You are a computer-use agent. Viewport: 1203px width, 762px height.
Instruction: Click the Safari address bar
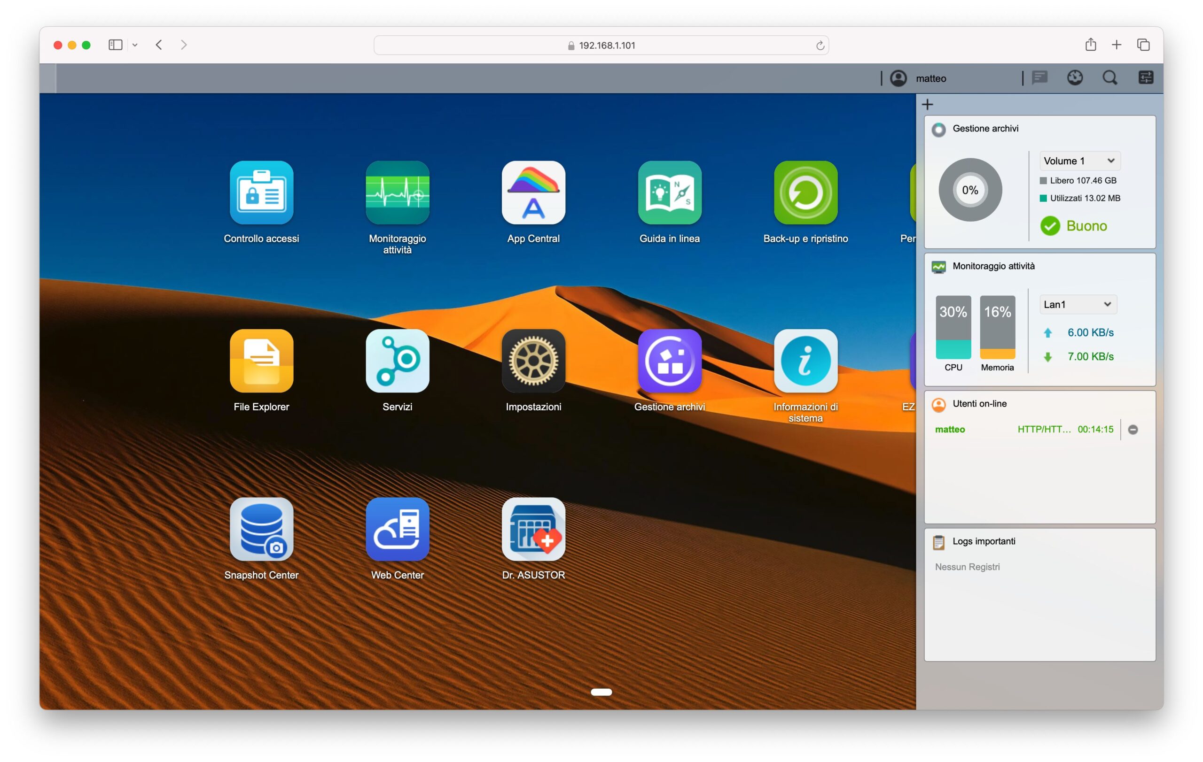(601, 46)
